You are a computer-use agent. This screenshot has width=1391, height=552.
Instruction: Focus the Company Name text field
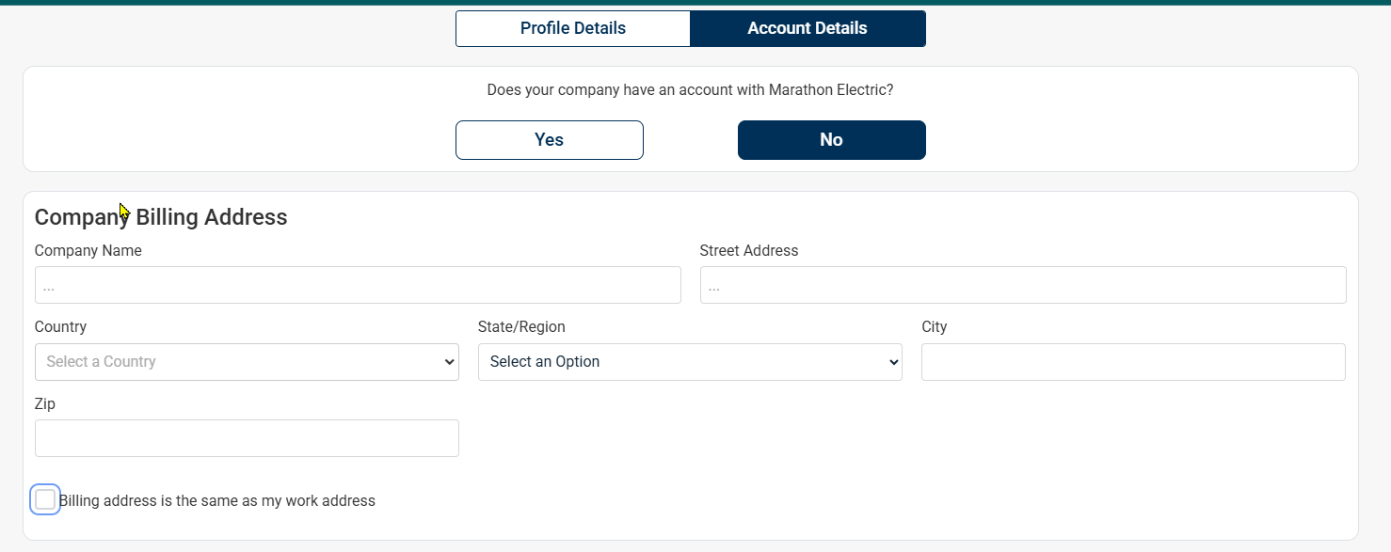coord(358,285)
